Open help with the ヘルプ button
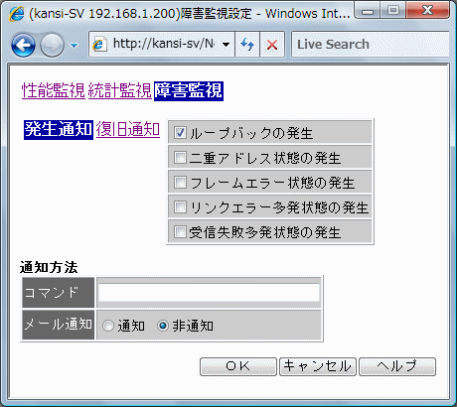This screenshot has width=457, height=407. (x=397, y=366)
